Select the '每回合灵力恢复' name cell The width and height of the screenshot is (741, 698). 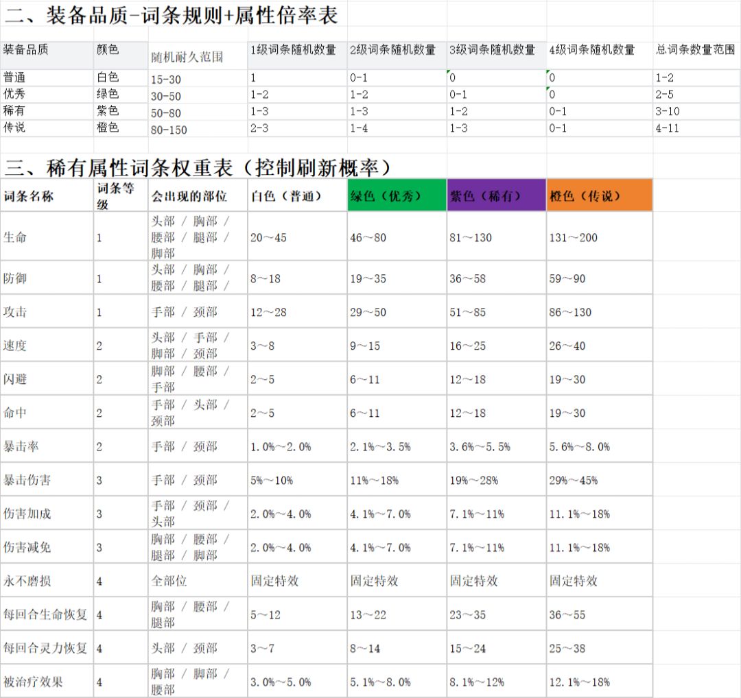coord(45,648)
